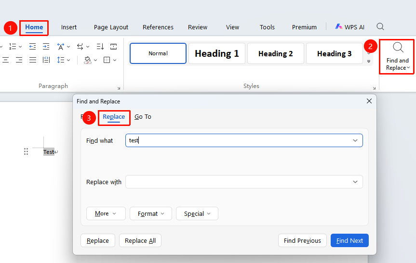Open the Format dropdown button
Image resolution: width=416 pixels, height=263 pixels.
(151, 213)
